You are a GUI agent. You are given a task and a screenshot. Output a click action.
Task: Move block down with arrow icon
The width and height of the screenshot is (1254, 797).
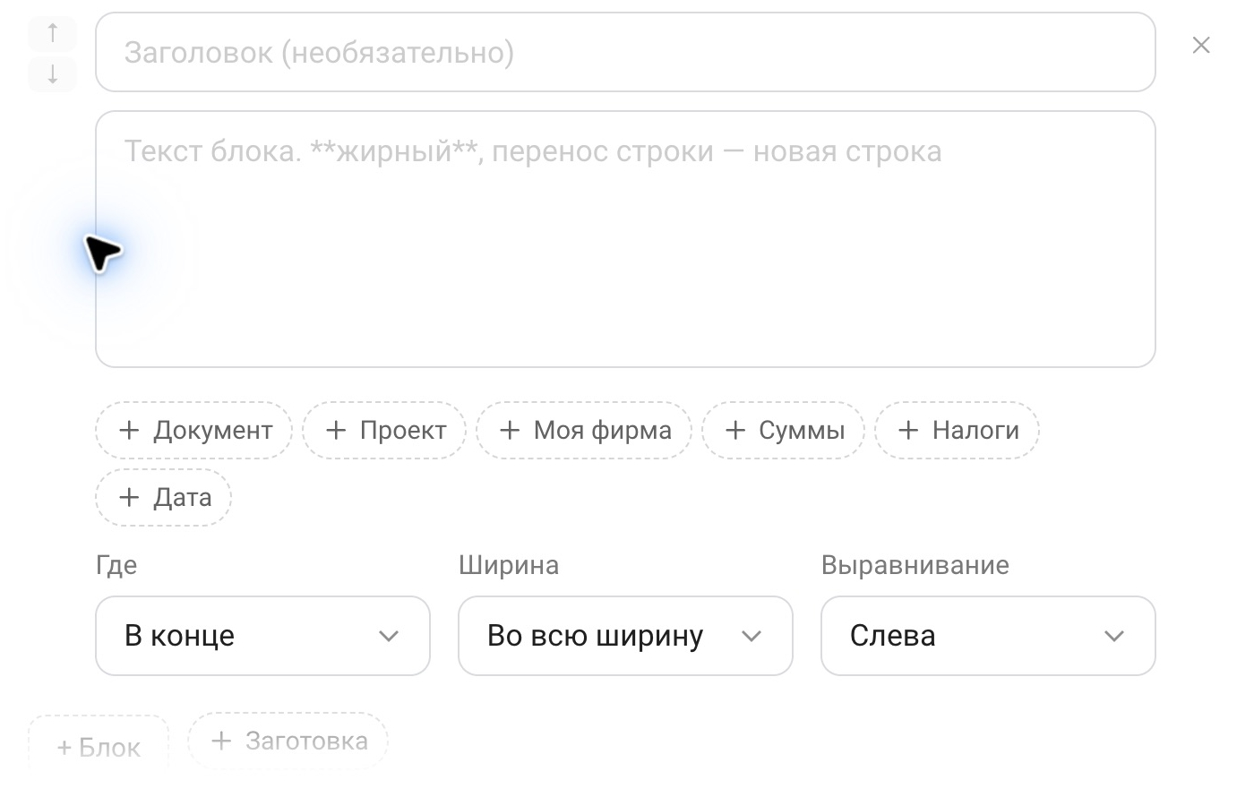click(53, 73)
